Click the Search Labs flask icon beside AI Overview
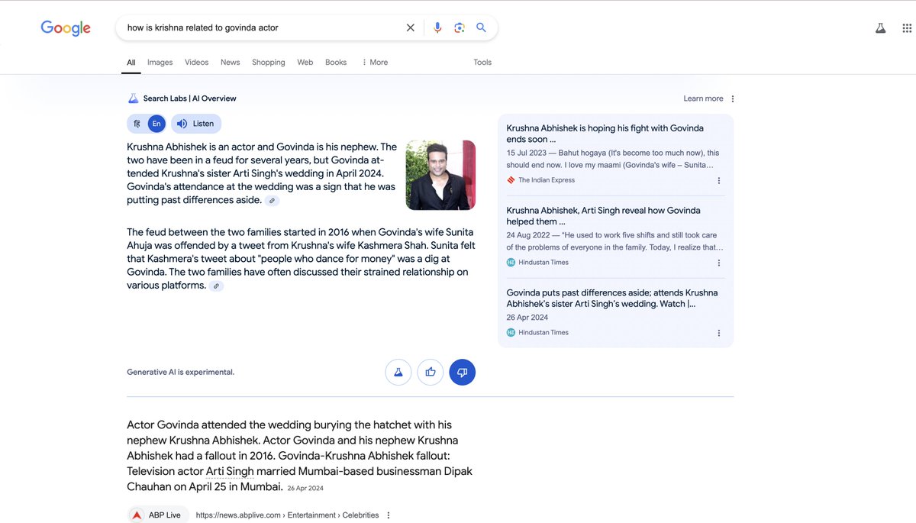The width and height of the screenshot is (916, 523). click(133, 98)
